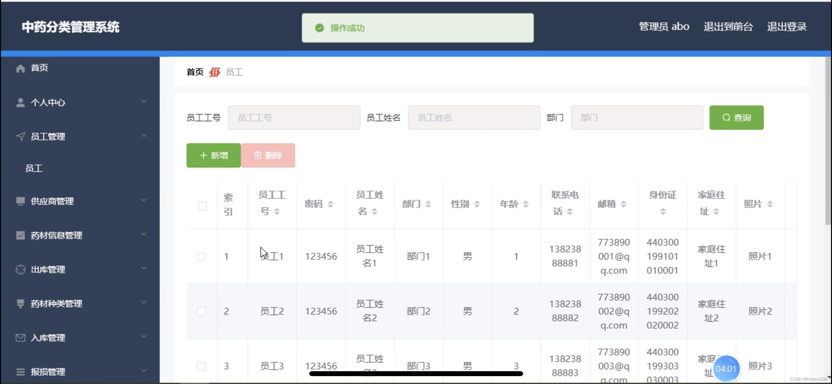Check the row checkbox for 员工1
The height and width of the screenshot is (384, 832).
201,256
